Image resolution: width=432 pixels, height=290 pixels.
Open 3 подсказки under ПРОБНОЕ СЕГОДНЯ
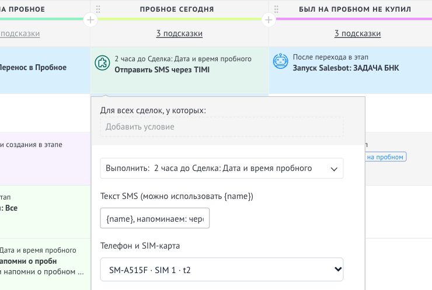coord(179,34)
